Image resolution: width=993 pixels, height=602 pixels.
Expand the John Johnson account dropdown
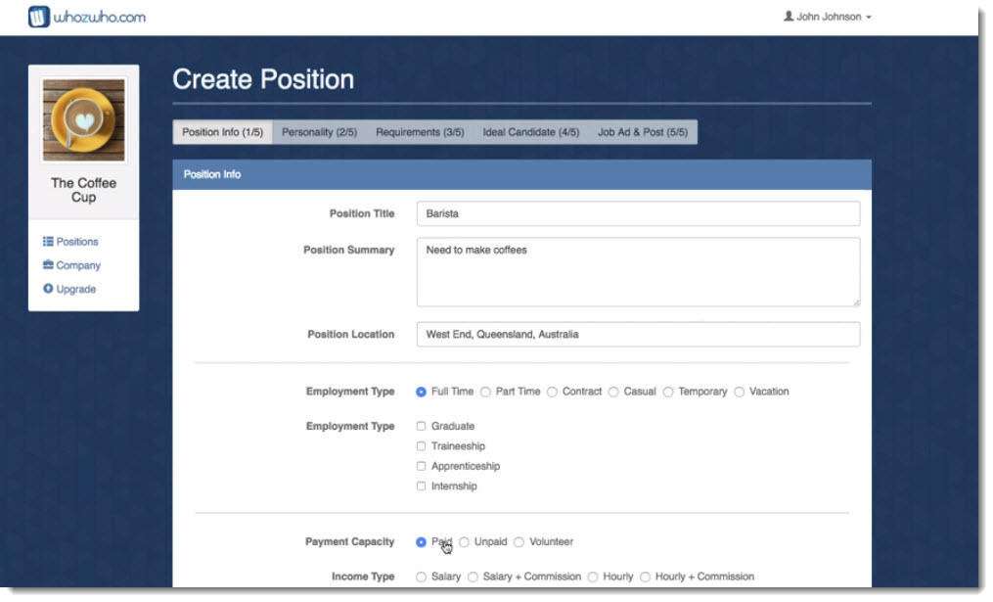[x=828, y=17]
